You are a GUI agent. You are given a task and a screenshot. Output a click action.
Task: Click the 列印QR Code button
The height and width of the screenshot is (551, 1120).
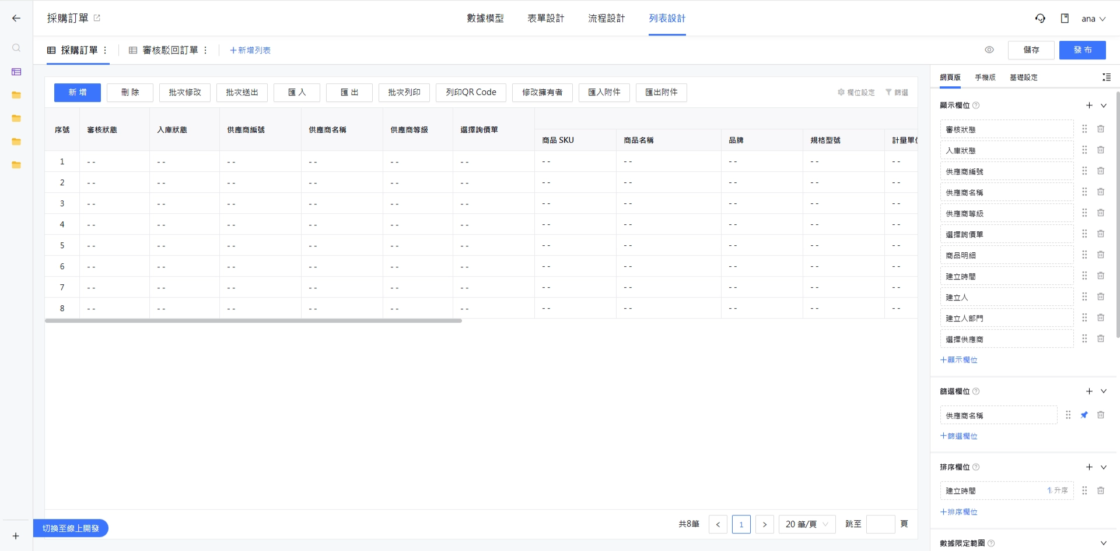[x=471, y=93]
